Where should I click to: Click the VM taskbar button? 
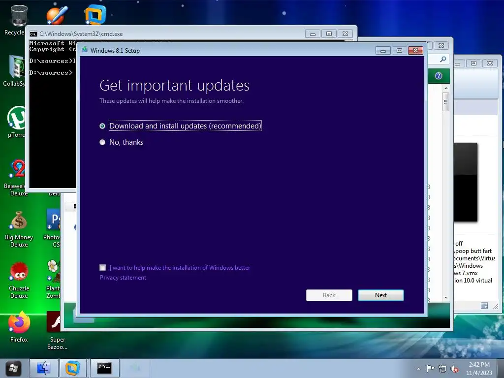point(73,368)
